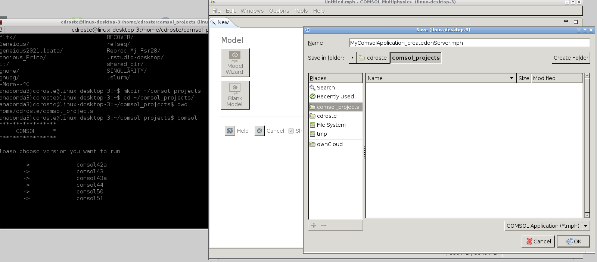This screenshot has width=597, height=262.
Task: Click the COMSOL Multiphysics window title bar
Action: (390, 2)
